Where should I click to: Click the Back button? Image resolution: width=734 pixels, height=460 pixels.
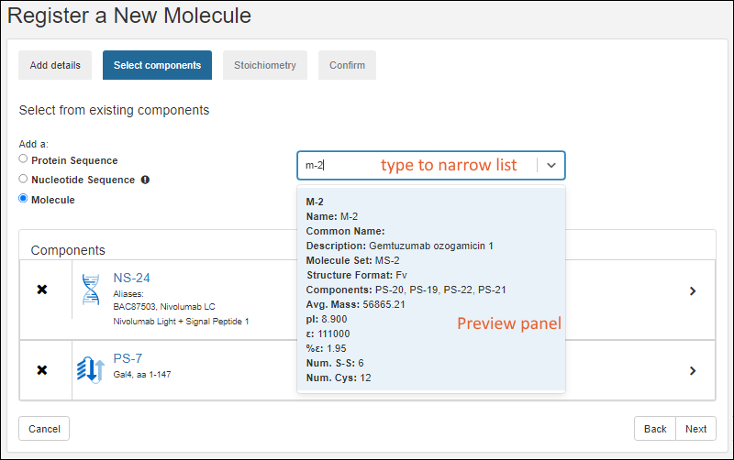tap(654, 429)
